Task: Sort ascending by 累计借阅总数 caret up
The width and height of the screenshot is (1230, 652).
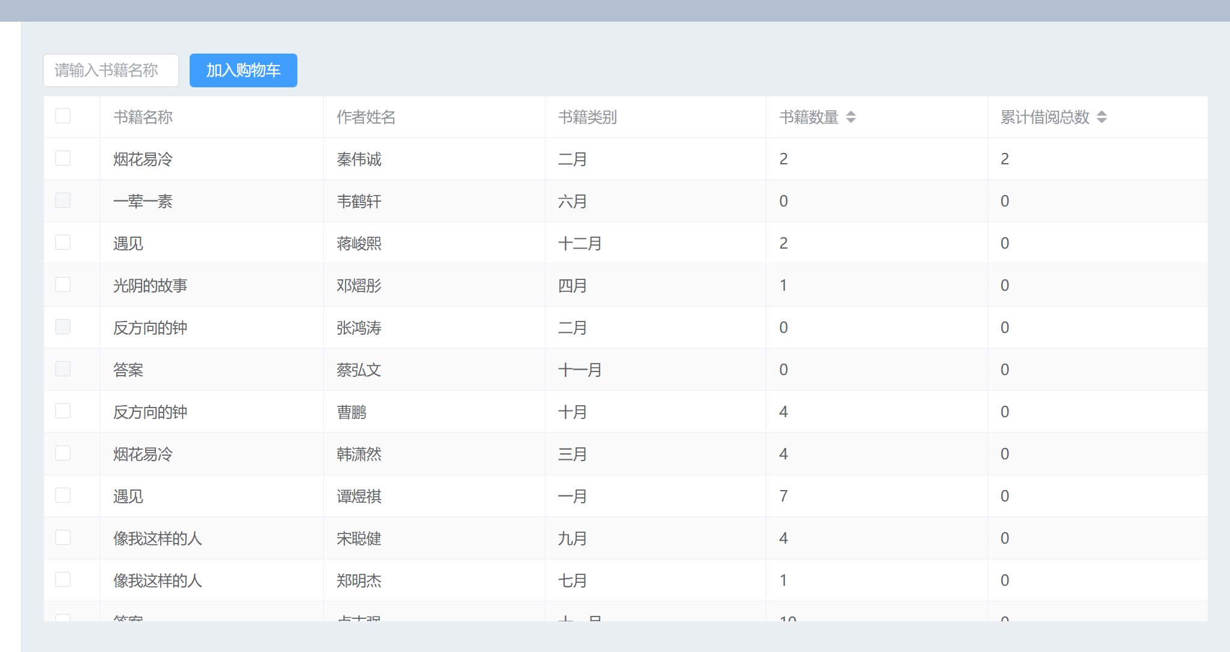Action: (1101, 113)
